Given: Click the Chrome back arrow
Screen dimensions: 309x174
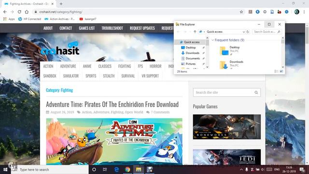Looking at the screenshot, I should pyautogui.click(x=5, y=12).
